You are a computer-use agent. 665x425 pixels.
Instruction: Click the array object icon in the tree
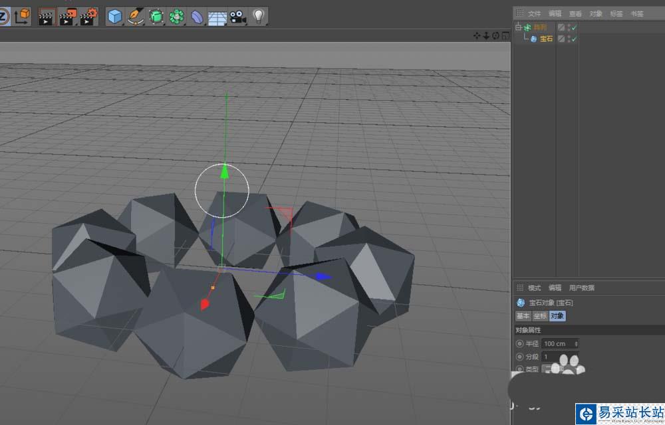pyautogui.click(x=527, y=27)
